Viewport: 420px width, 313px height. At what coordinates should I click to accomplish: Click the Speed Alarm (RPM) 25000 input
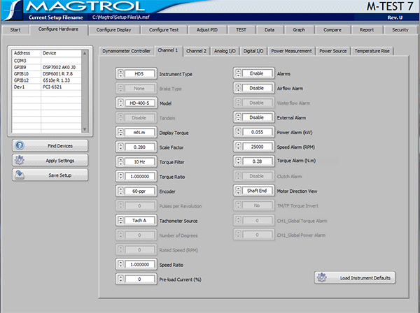[257, 147]
